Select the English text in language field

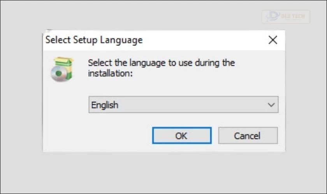click(105, 105)
